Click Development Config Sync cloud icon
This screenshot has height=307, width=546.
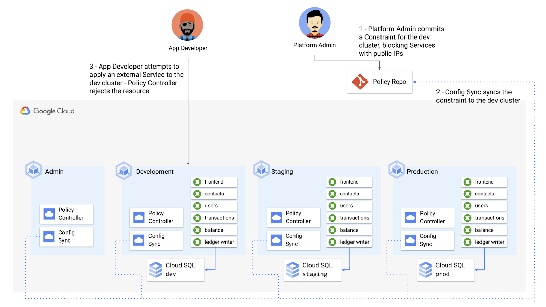point(139,240)
